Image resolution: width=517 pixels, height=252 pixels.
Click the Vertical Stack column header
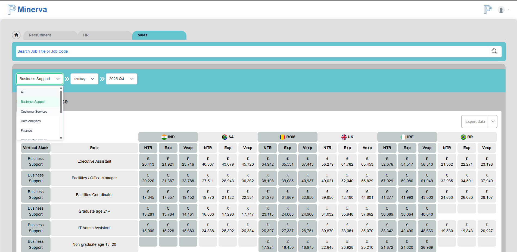click(36, 148)
